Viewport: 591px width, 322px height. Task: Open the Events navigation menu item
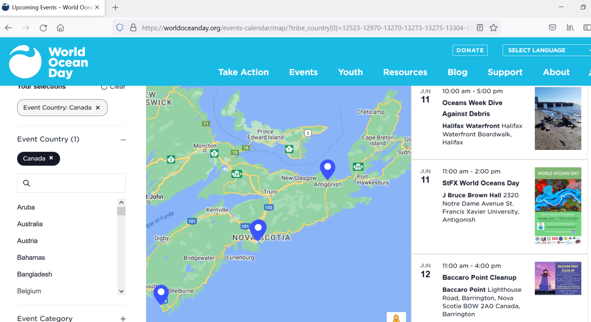coord(303,72)
